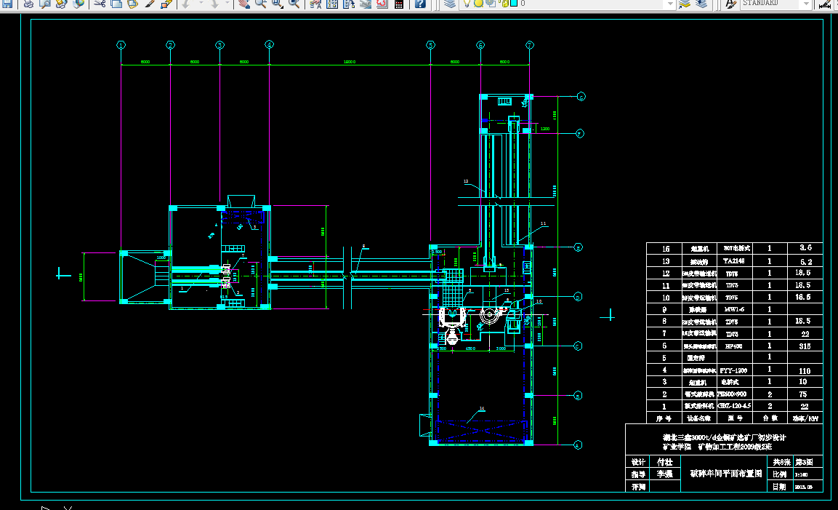This screenshot has height=510, width=838.
Task: Toggle layer 0 on/off lightbulb
Action: [x=467, y=3]
